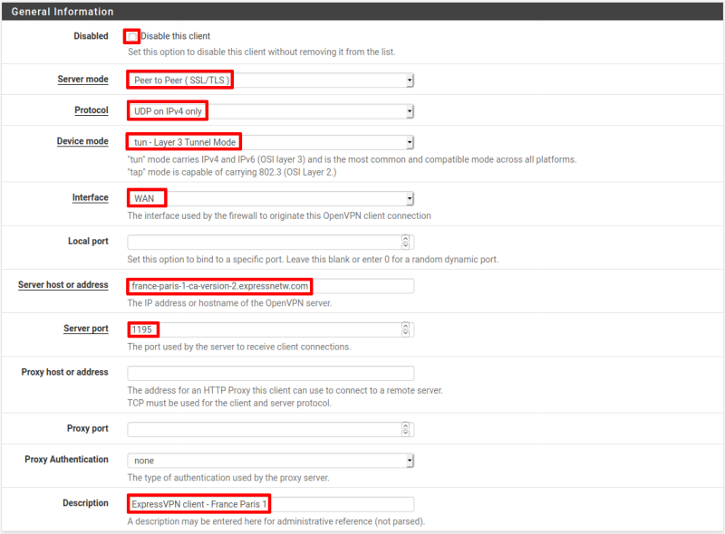725x534 pixels.
Task: Click the Local port field label
Action: click(88, 241)
